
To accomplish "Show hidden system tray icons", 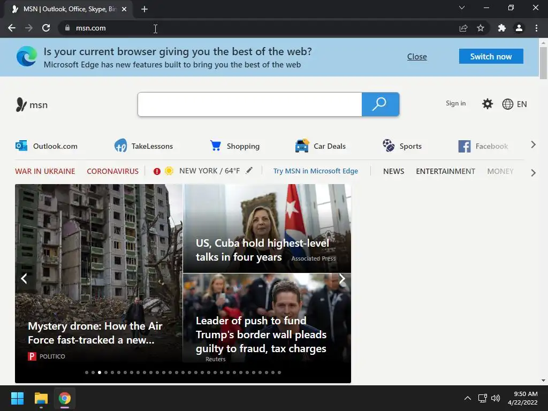I will [467, 398].
